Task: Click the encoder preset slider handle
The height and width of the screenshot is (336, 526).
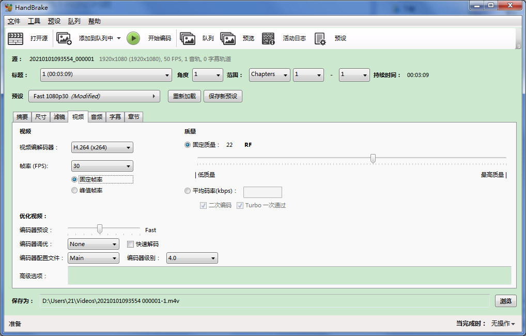Action: 100,229
